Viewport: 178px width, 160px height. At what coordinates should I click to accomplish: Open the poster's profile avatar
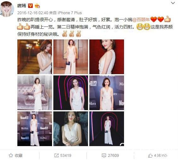pyautogui.click(x=7, y=9)
